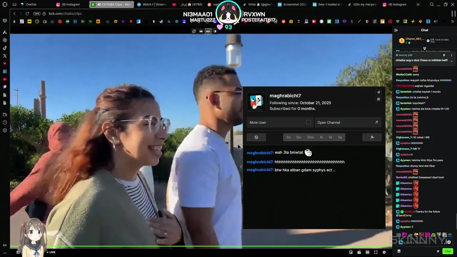This screenshot has height=257, width=457.
Task: Click the maghrabichl7 username in first message
Action: (x=260, y=153)
